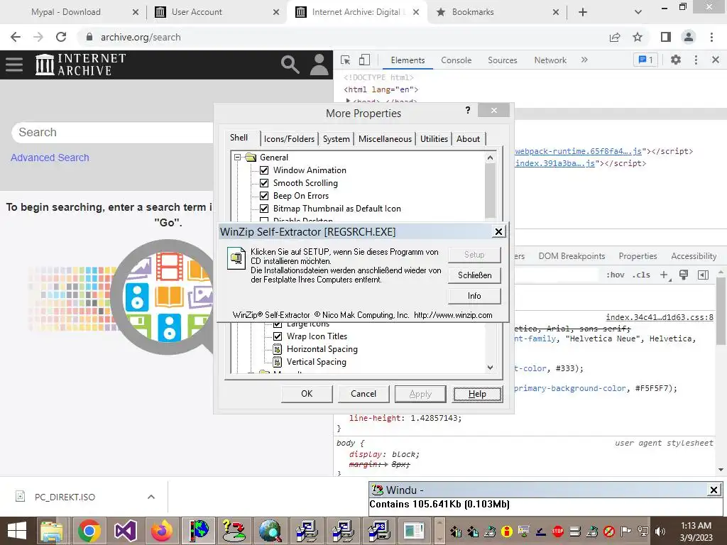Click the settings list scroll-up arrow
Viewport: 727px width, 545px height.
(x=490, y=158)
